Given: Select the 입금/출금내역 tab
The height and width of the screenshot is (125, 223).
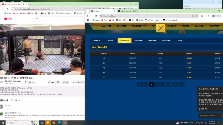Looking at the screenshot, I should coord(124,41).
